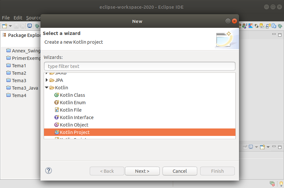Image resolution: width=284 pixels, height=188 pixels.
Task: Click the Cancel button
Action: pos(180,171)
